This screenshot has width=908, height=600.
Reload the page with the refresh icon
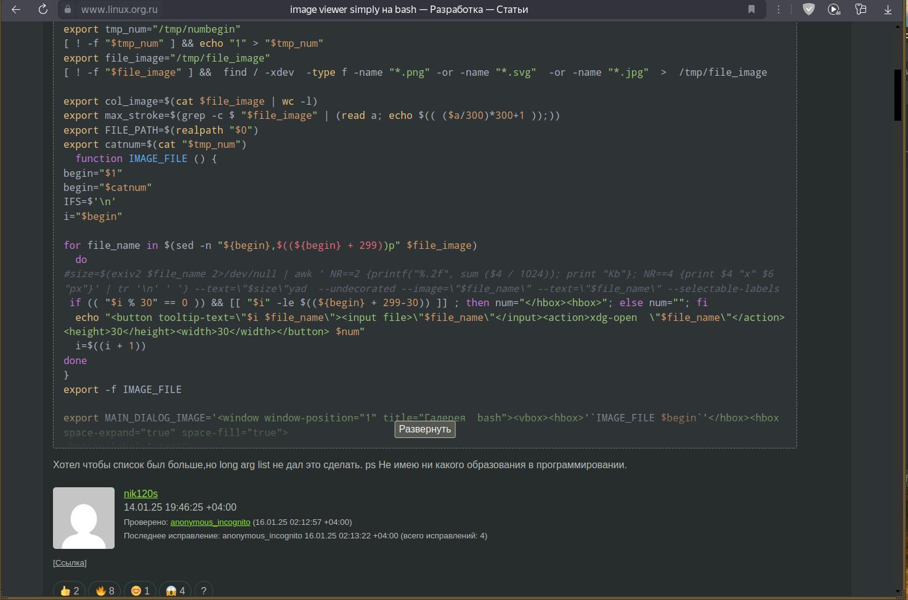pyautogui.click(x=43, y=9)
